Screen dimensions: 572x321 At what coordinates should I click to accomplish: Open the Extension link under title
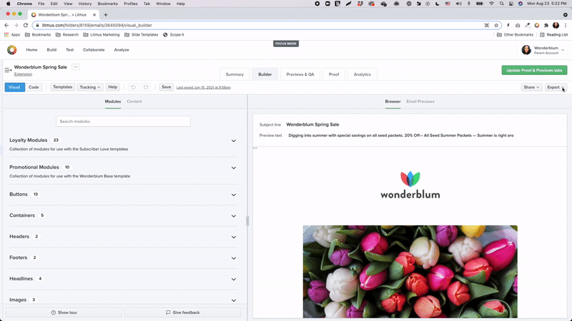tap(23, 74)
